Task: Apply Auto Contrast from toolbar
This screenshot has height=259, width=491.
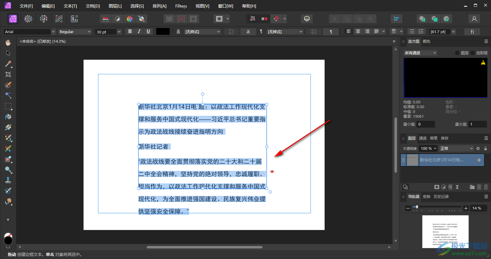Action: (118, 19)
